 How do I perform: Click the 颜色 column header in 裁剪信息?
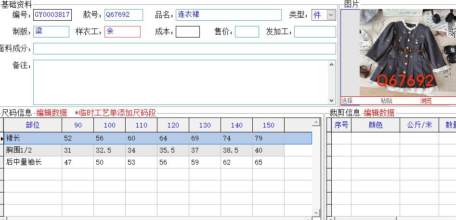point(376,125)
